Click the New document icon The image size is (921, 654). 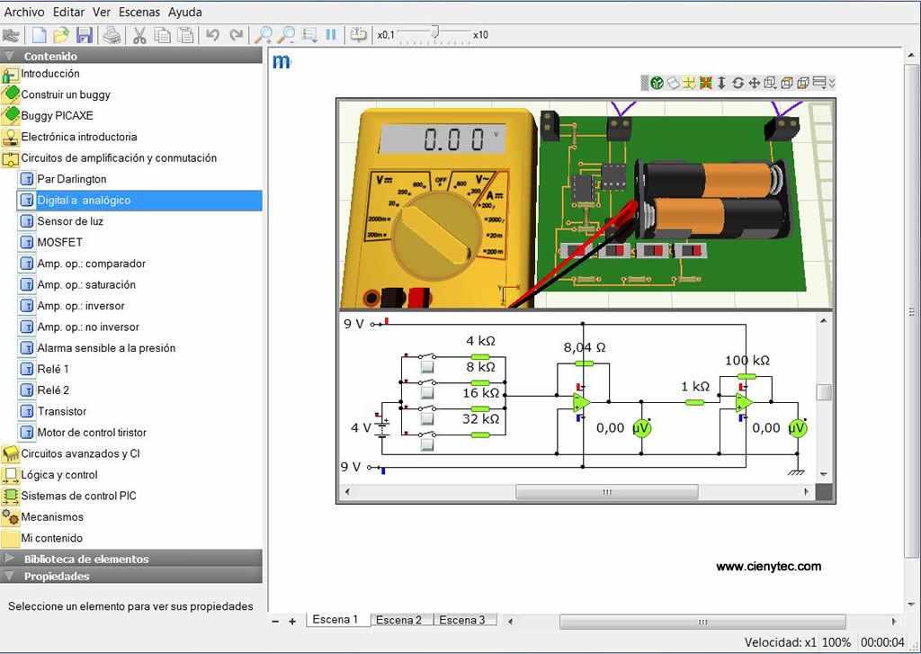pyautogui.click(x=39, y=35)
